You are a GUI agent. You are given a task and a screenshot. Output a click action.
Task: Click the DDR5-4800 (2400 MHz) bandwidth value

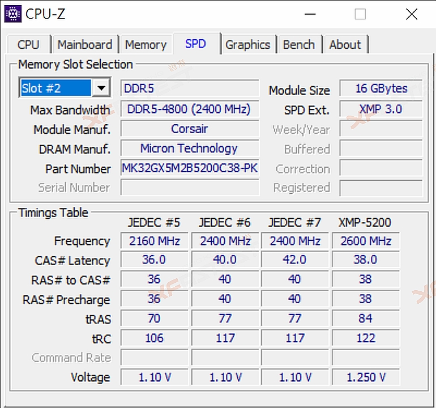(x=190, y=109)
